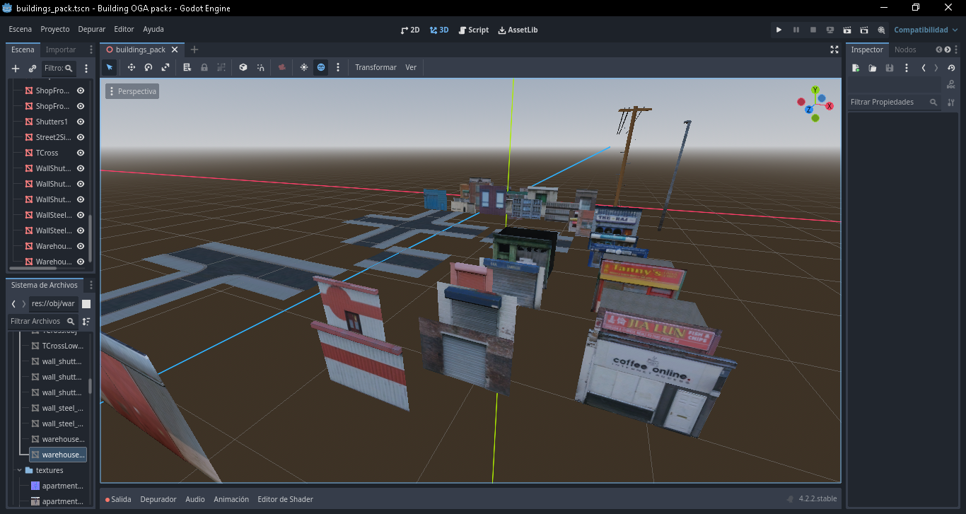
Task: Switch to the 2D workspace
Action: (x=410, y=30)
